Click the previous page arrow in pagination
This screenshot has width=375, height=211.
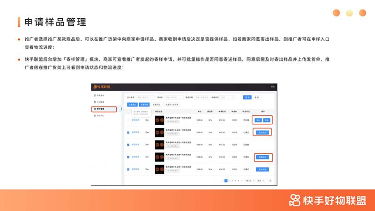point(222,181)
